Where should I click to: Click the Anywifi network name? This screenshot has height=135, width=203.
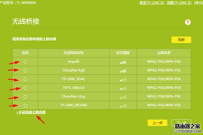(x=74, y=62)
